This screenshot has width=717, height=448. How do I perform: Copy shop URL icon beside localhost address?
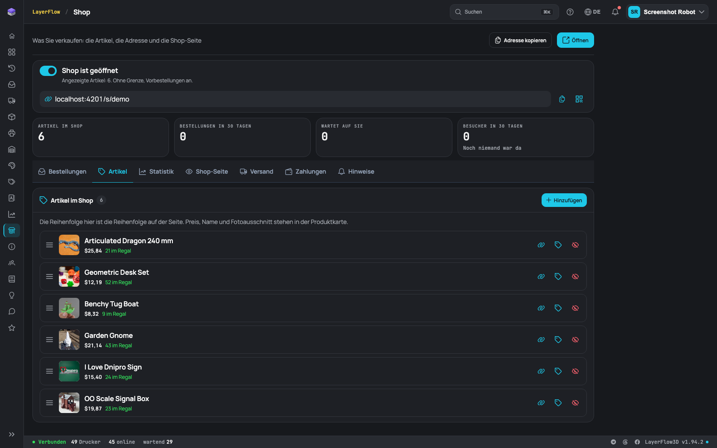tap(562, 99)
